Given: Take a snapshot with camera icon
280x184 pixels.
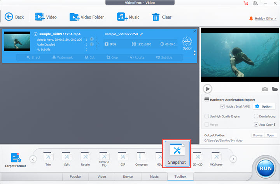Looking at the screenshot, I should [265, 89].
